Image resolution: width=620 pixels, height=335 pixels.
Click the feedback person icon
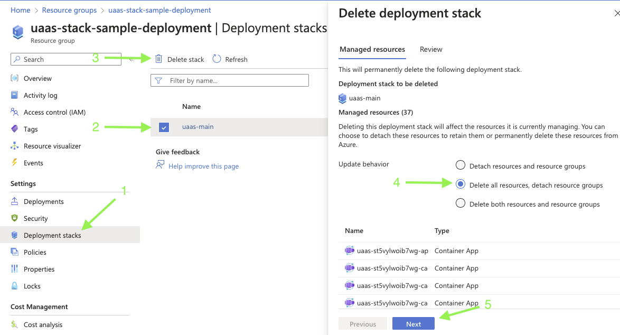[x=160, y=165]
